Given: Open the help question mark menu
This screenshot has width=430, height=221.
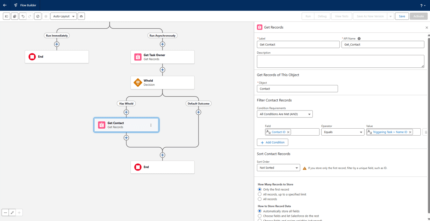Looking at the screenshot, I should (423, 5).
